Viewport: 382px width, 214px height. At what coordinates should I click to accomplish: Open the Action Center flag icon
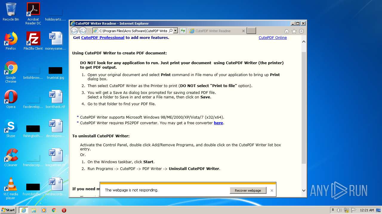click(x=354, y=210)
